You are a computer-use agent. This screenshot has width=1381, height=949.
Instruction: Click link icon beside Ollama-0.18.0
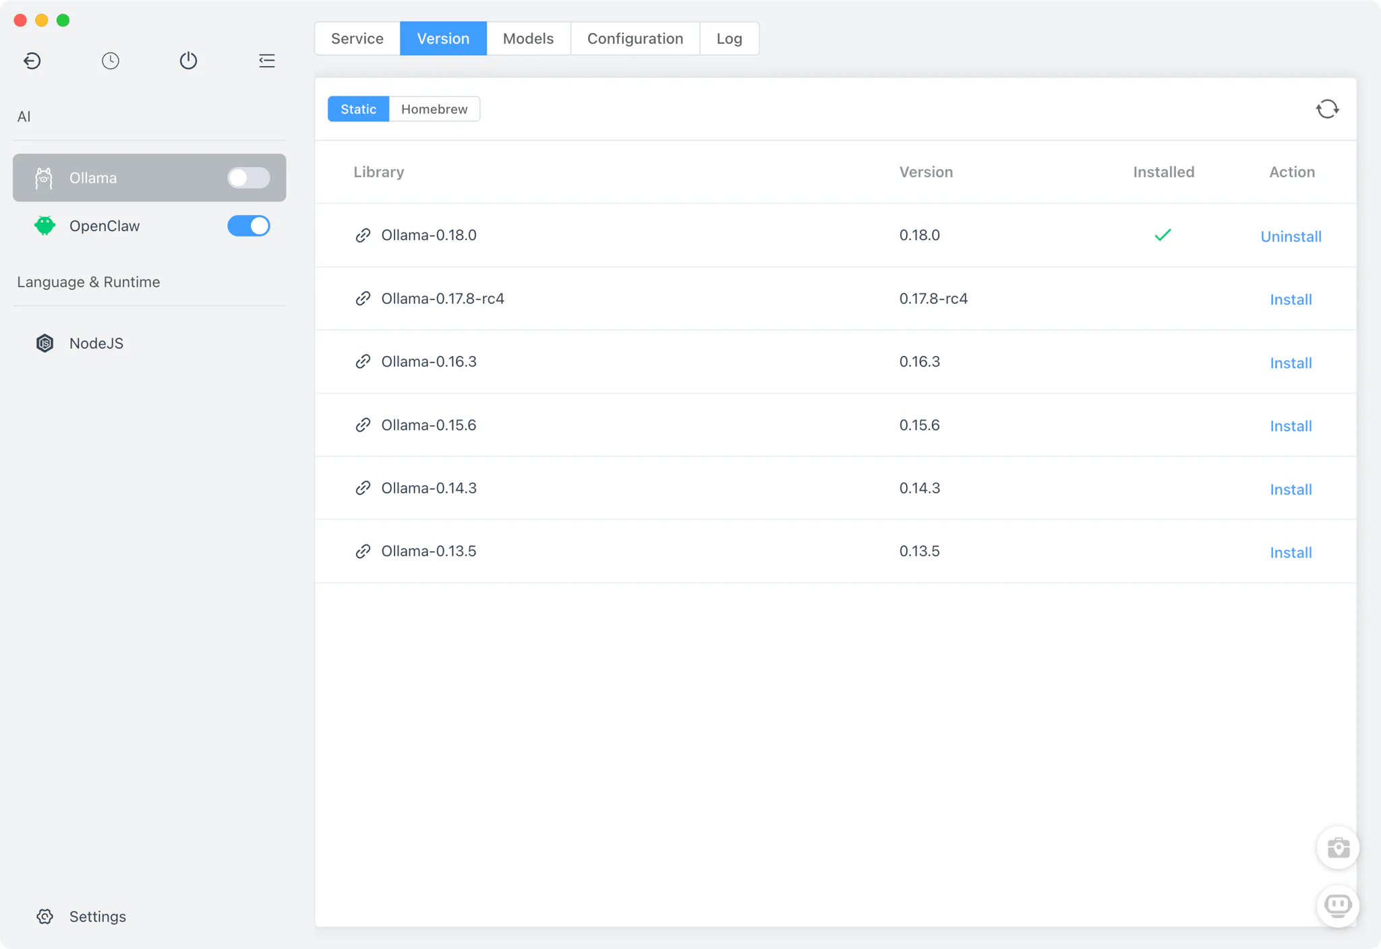point(363,235)
